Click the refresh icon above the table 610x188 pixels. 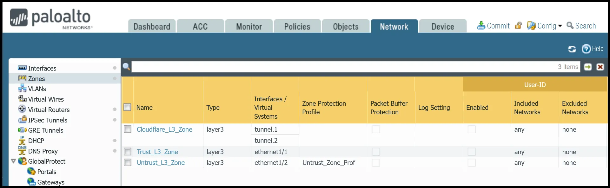572,49
